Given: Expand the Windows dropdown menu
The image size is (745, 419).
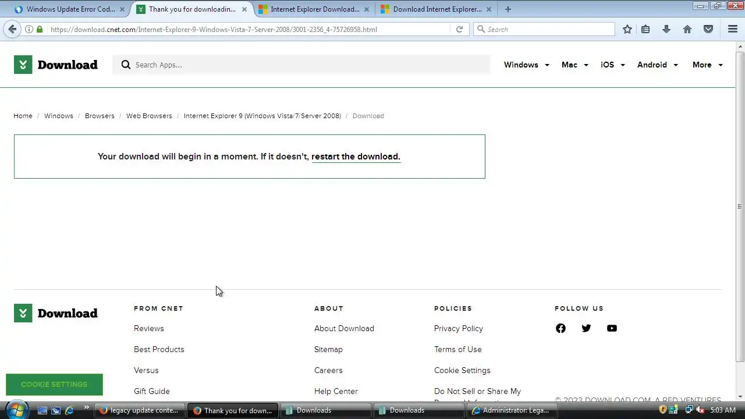Looking at the screenshot, I should pos(527,65).
